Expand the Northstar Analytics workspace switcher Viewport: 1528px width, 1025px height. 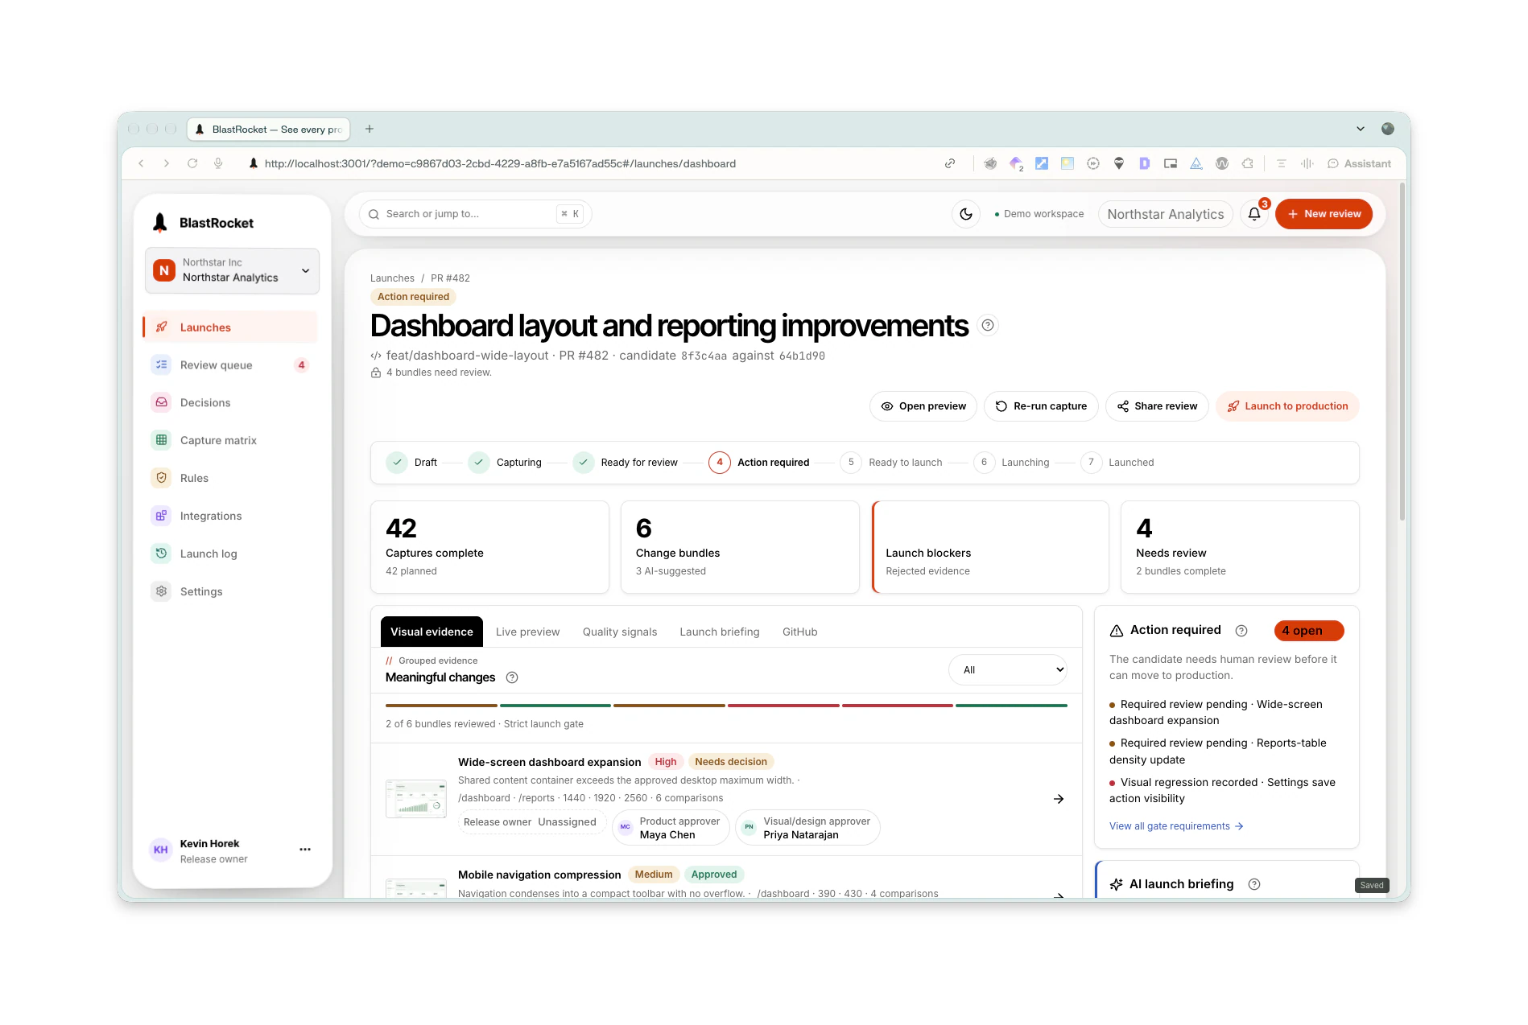coord(232,270)
